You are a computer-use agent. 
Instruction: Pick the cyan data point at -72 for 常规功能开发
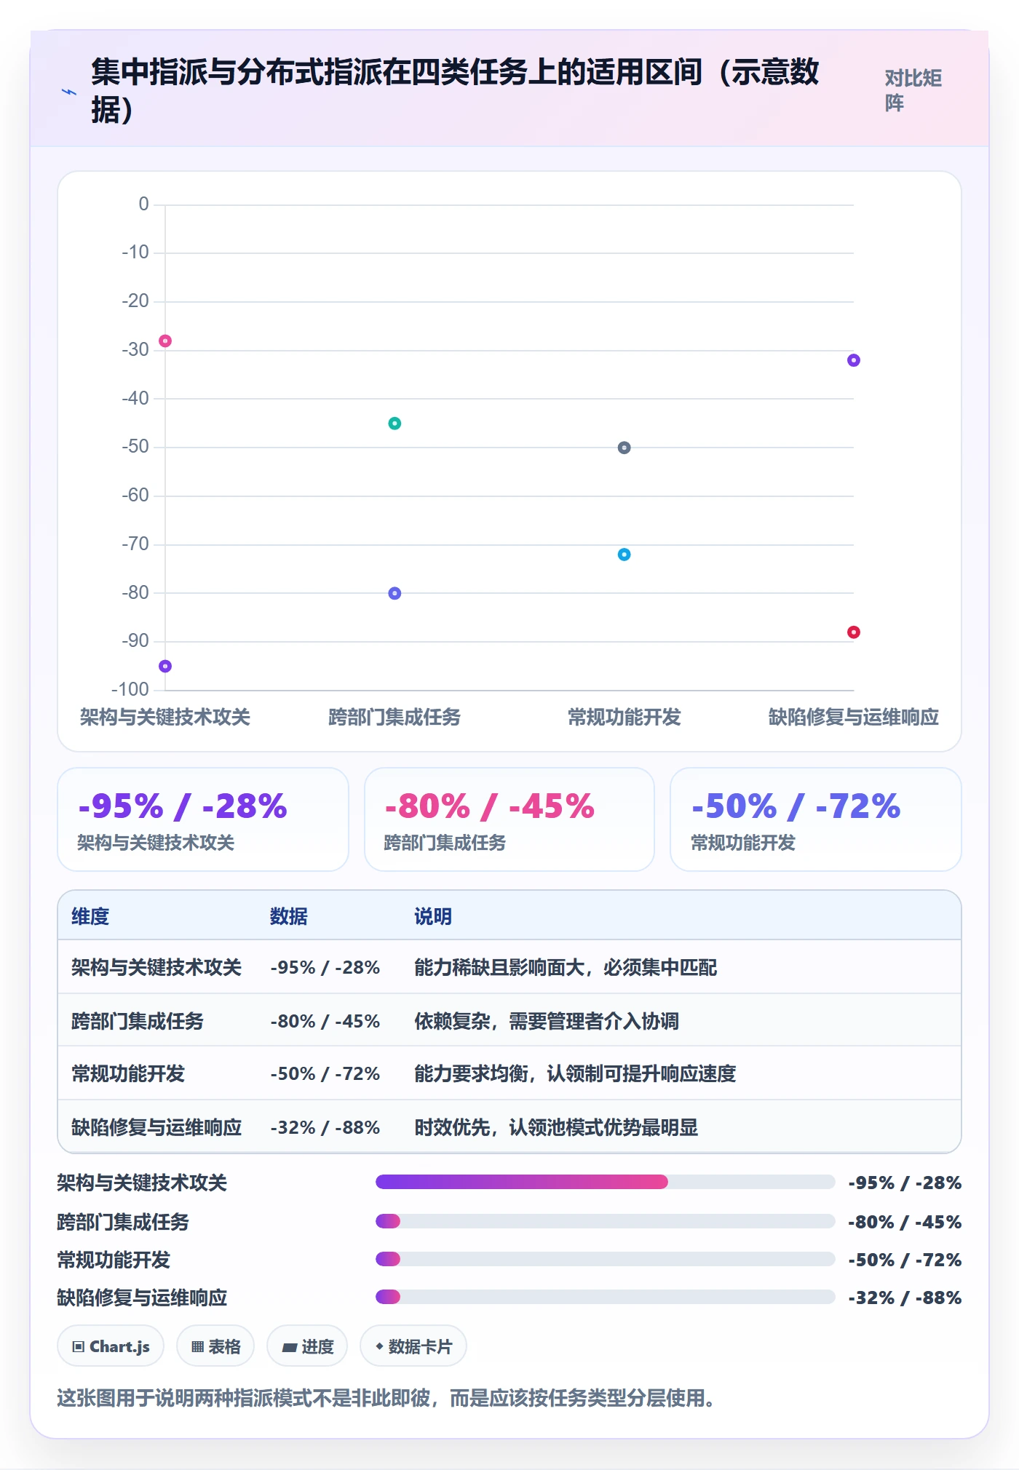[624, 555]
